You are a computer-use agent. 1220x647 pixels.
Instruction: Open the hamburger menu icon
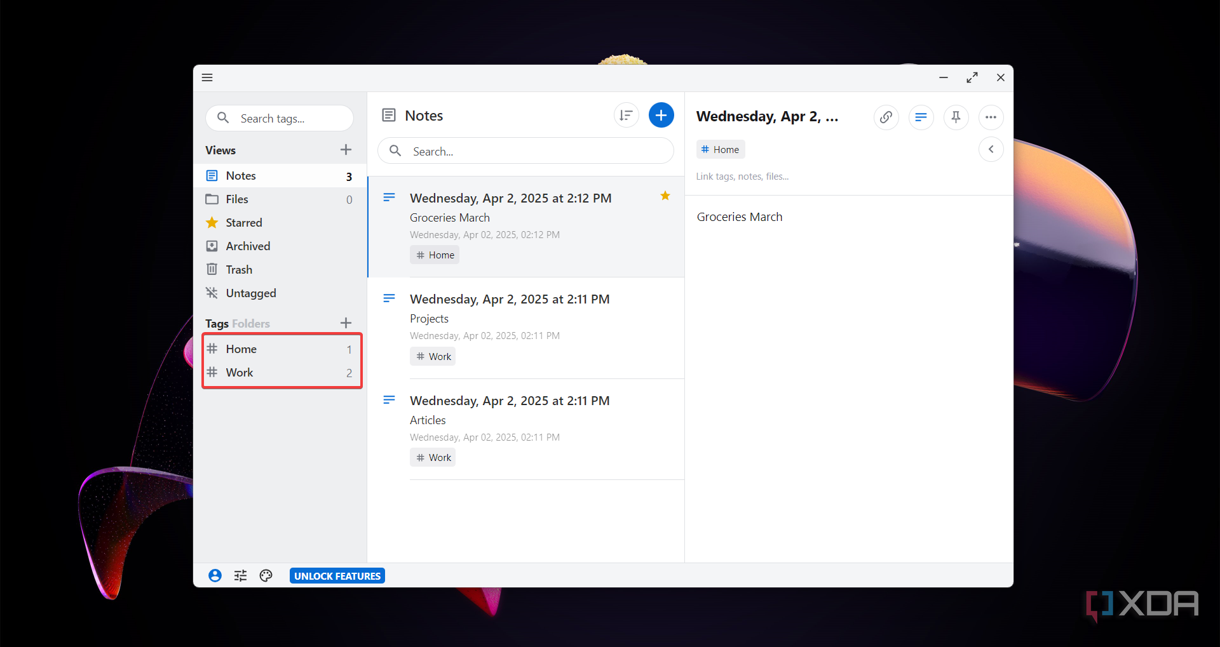(207, 77)
